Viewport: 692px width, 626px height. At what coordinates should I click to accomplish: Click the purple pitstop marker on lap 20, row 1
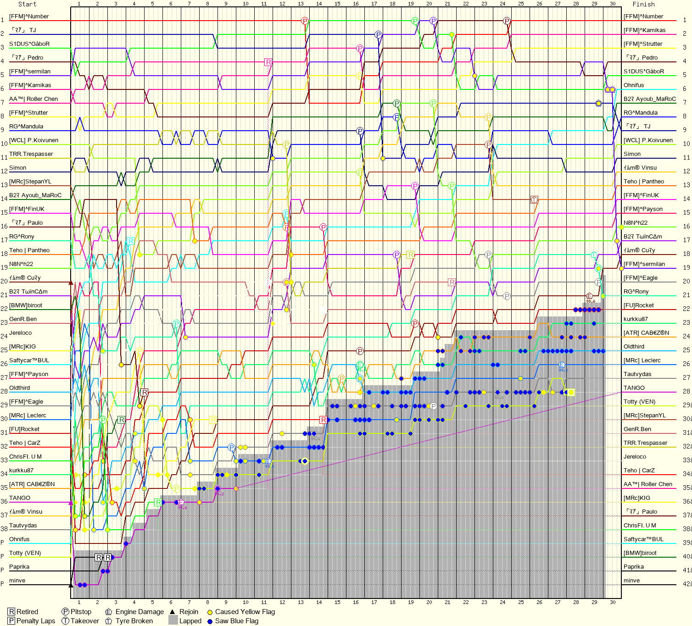click(x=433, y=21)
